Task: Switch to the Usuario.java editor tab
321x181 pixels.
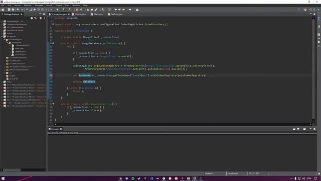Action: [x=79, y=14]
